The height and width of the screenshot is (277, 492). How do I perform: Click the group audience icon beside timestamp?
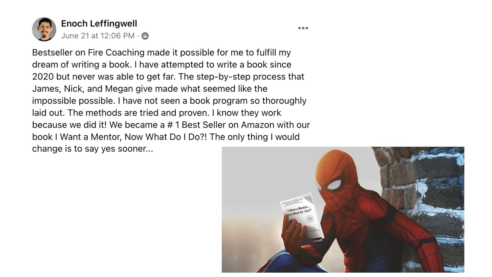click(145, 36)
